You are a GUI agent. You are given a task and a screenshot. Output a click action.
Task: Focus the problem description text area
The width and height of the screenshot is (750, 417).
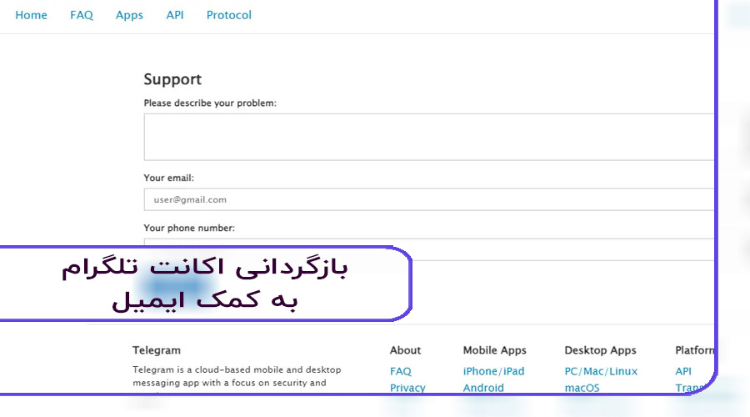[428, 137]
